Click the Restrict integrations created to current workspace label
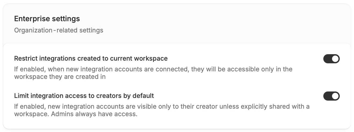The width and height of the screenshot is (354, 132). 91,58
